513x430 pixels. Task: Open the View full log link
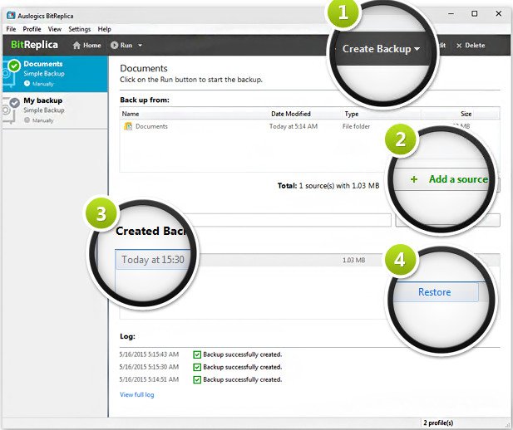point(136,394)
